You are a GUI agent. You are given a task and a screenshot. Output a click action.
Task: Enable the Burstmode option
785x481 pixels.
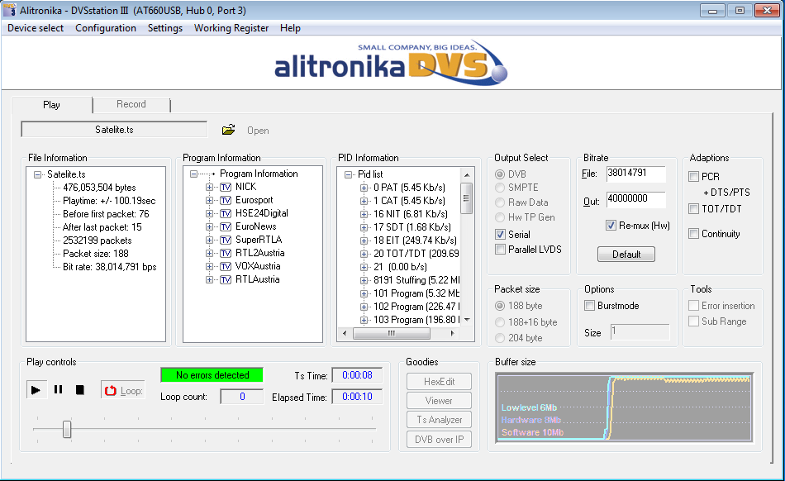click(589, 306)
